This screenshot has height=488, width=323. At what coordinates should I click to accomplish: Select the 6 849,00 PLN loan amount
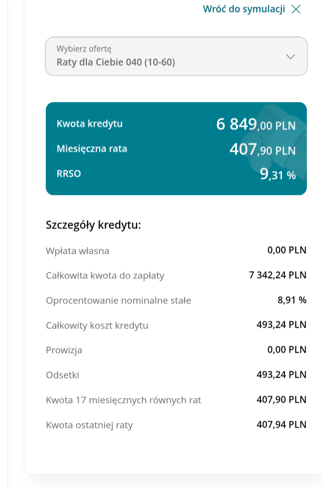(x=256, y=125)
